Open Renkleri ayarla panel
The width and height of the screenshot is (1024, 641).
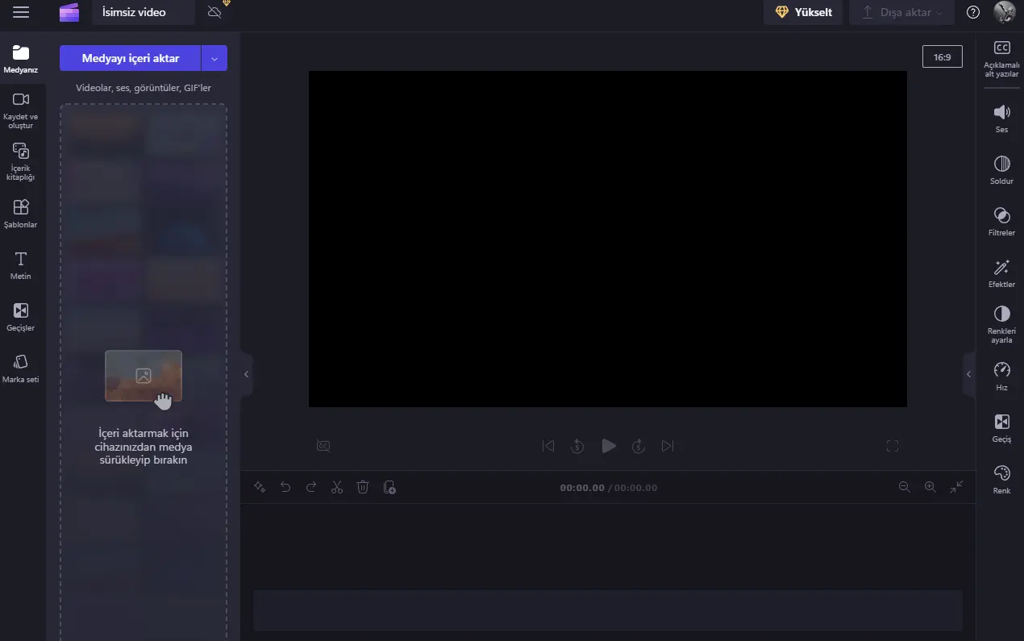[1001, 324]
